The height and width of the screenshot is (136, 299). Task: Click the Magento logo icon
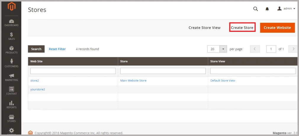12,6
